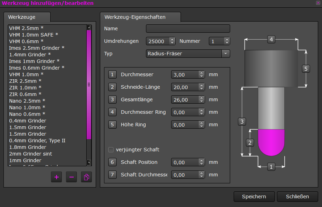Increase Nummer with the up arrow

(x=227, y=39)
